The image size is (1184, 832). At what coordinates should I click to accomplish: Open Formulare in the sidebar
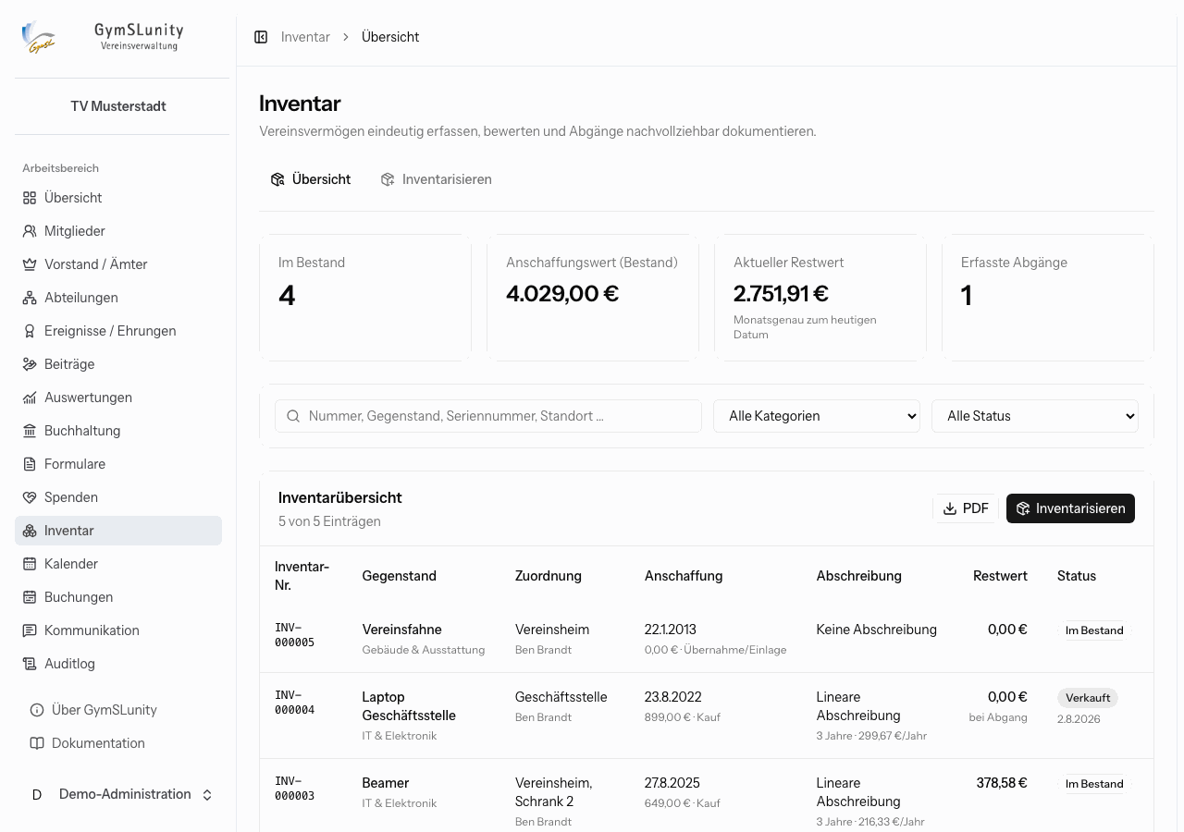(118, 464)
